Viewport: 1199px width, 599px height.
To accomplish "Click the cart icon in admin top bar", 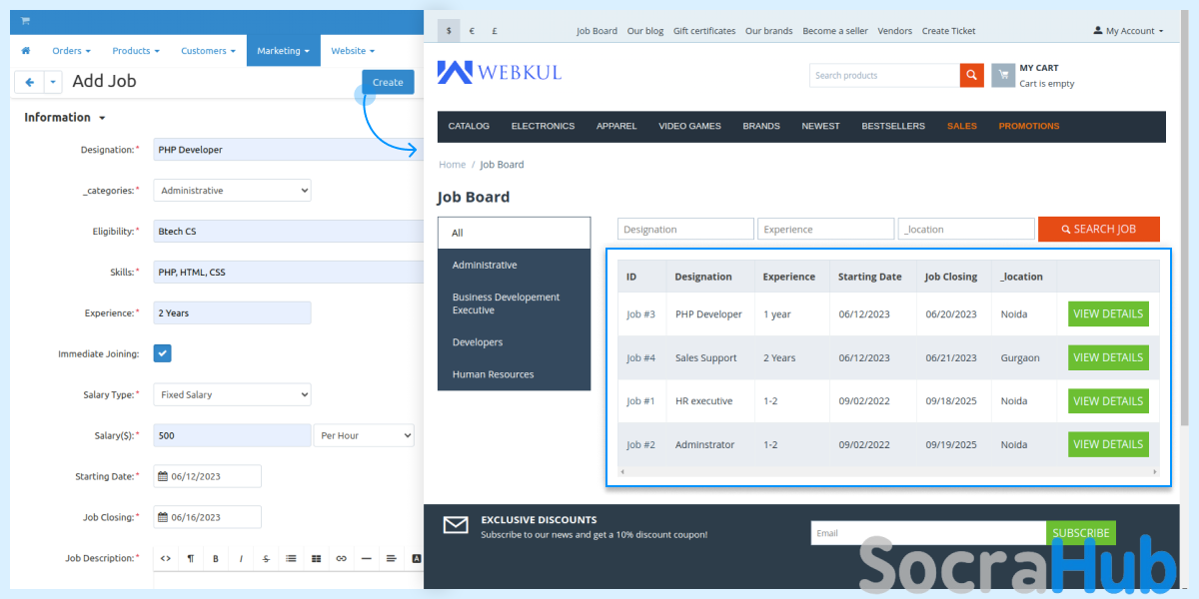I will [x=25, y=22].
